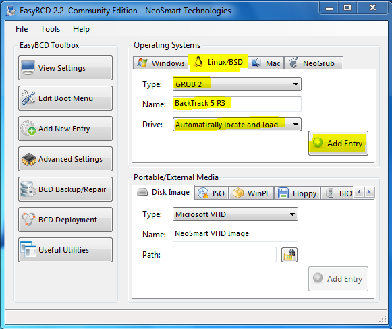Click the empty Path input field
392x329 pixels.
coord(225,255)
